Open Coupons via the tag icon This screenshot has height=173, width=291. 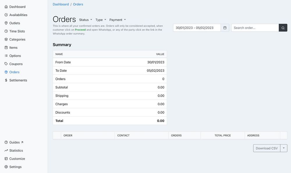pos(6,64)
